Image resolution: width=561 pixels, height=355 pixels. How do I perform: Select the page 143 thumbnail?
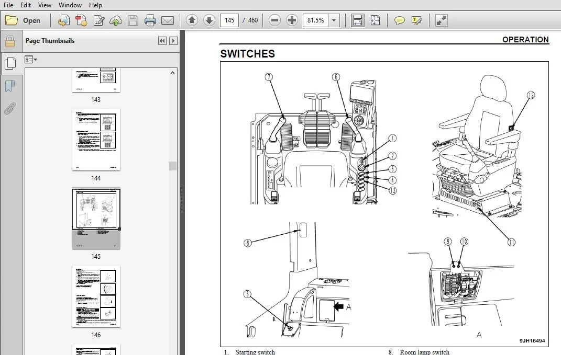(x=96, y=79)
